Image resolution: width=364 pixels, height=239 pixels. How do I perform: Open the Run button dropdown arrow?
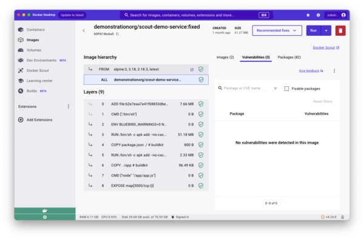326,30
